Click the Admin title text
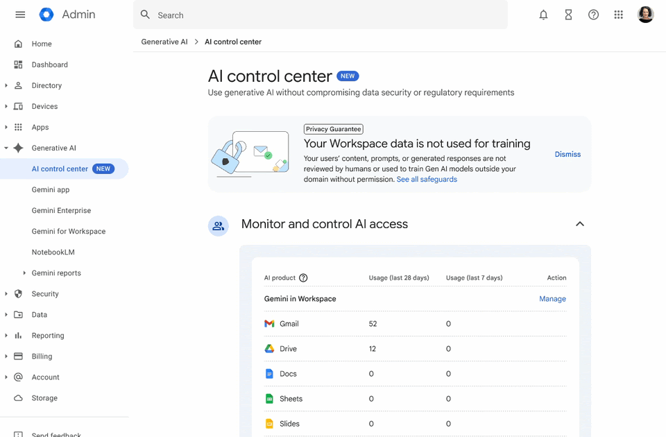The height and width of the screenshot is (437, 666). point(78,15)
